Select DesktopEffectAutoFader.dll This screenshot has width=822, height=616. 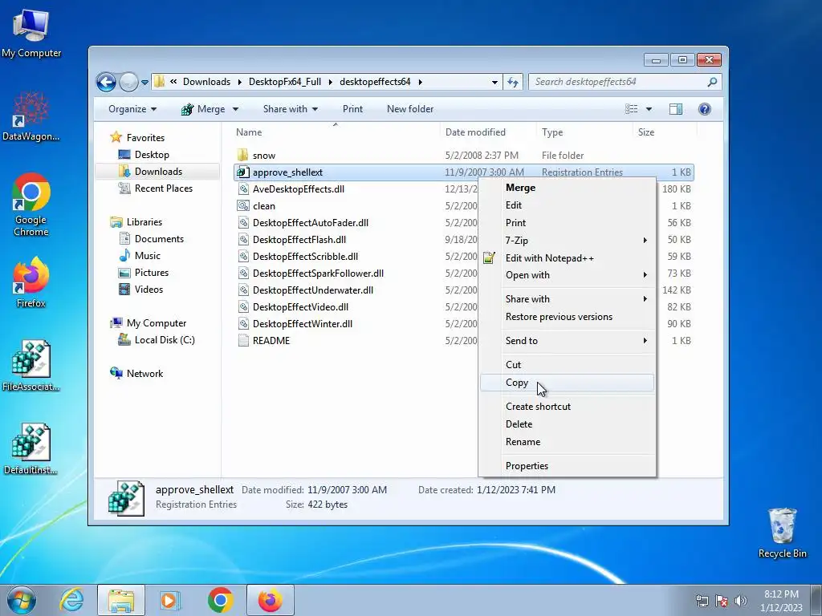311,223
